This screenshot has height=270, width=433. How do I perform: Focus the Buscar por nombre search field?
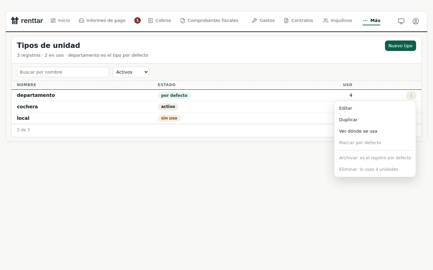63,72
